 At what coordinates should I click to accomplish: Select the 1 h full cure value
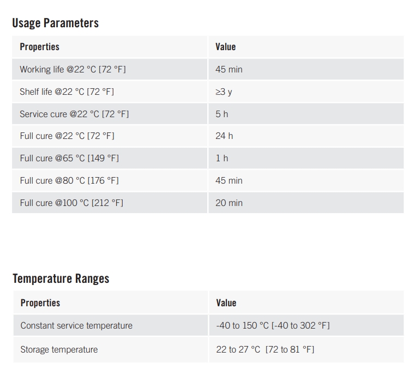221,158
